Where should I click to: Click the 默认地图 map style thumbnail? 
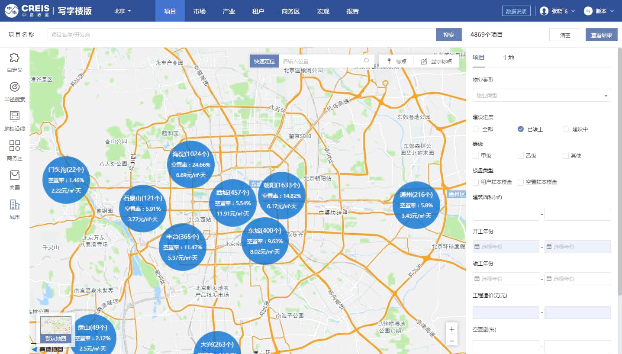56,330
